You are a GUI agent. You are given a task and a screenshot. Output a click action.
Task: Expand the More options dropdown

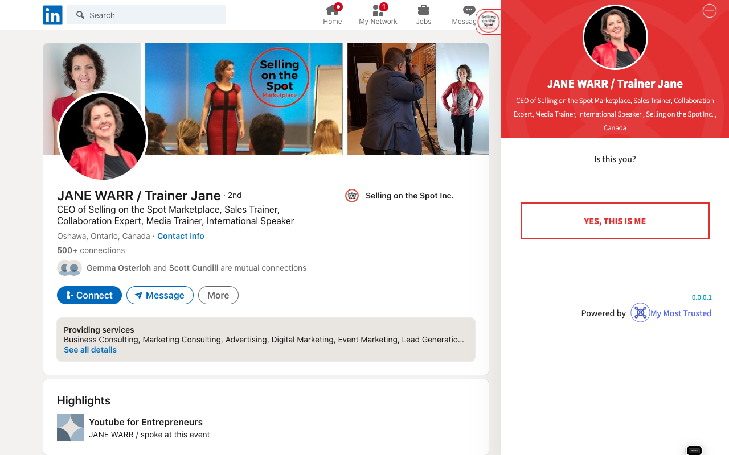218,295
